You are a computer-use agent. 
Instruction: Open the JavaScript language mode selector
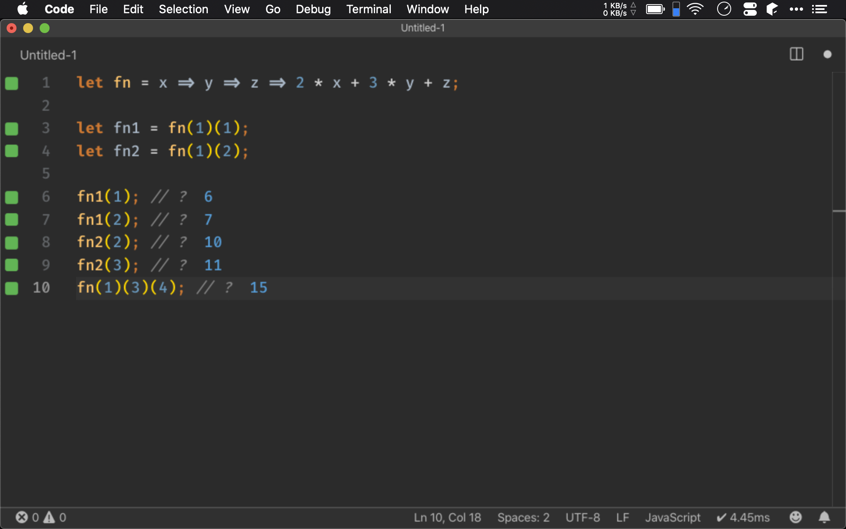673,517
